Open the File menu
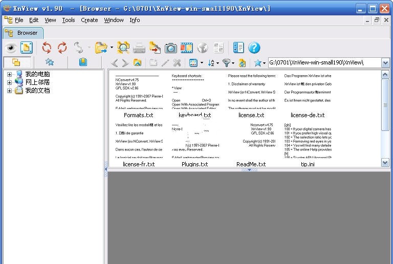 pyautogui.click(x=19, y=20)
